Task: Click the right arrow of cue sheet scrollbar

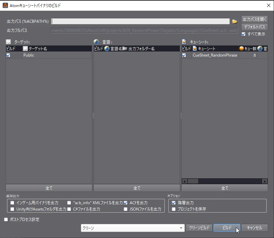Action: coord(265,181)
